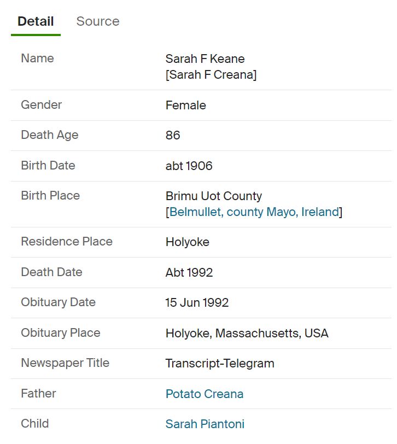Open child Sarah Piantoni's record
Viewport: 397px width, 444px height.
(205, 424)
